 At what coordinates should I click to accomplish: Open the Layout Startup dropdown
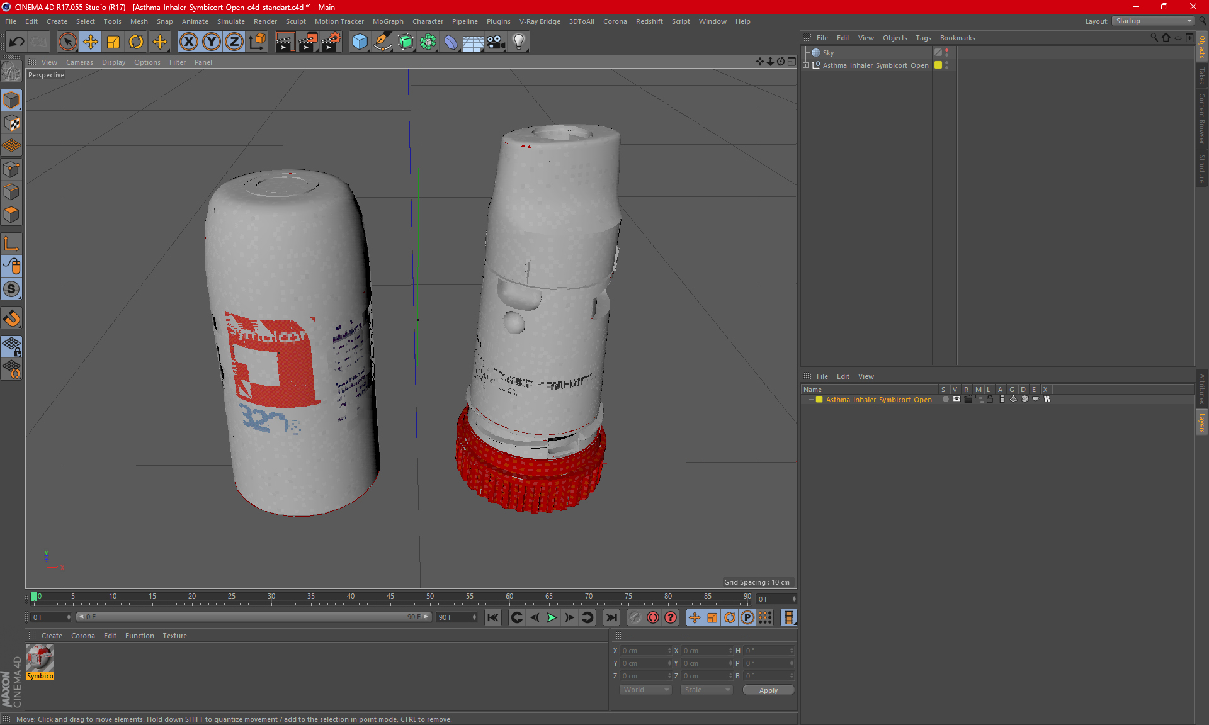click(1153, 21)
